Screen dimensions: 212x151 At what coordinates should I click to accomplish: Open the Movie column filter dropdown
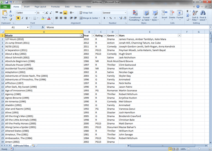(x=82, y=36)
